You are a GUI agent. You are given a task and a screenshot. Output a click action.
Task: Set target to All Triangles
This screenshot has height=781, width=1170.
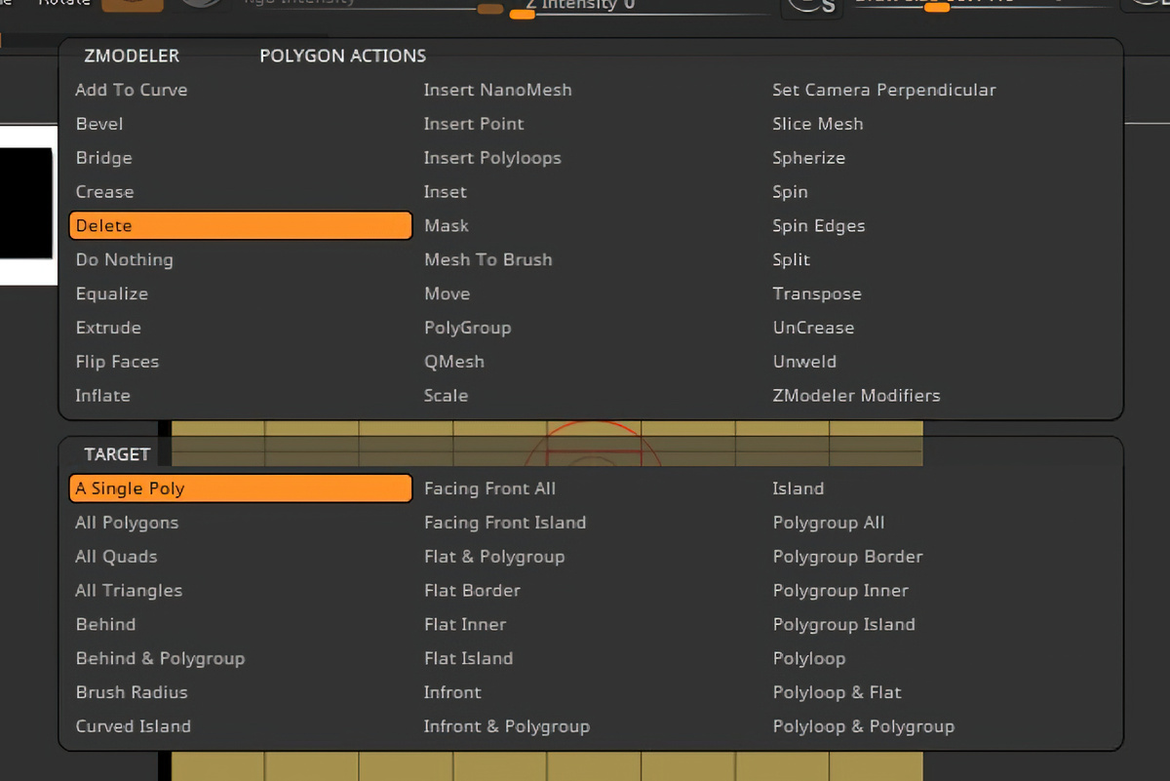129,591
